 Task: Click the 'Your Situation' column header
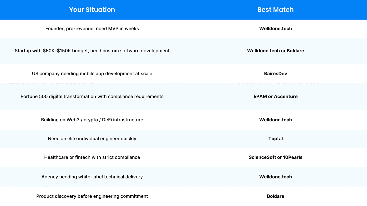click(92, 10)
